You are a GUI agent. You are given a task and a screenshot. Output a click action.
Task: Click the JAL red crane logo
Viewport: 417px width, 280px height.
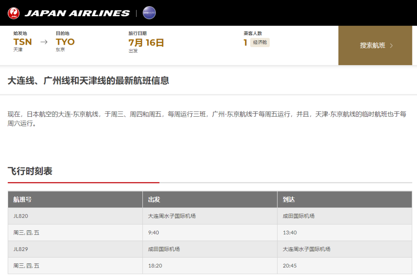click(x=14, y=13)
